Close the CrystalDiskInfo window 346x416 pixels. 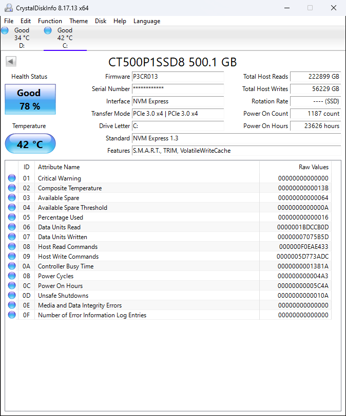(x=334, y=8)
